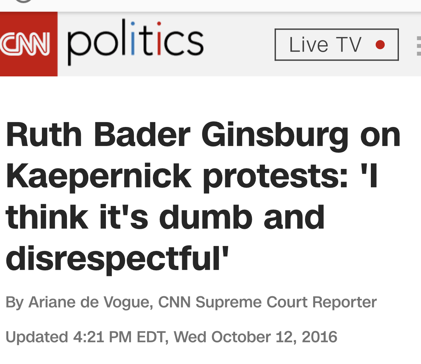Click the 'Live TV' text label
421x364 pixels.
[x=325, y=45]
